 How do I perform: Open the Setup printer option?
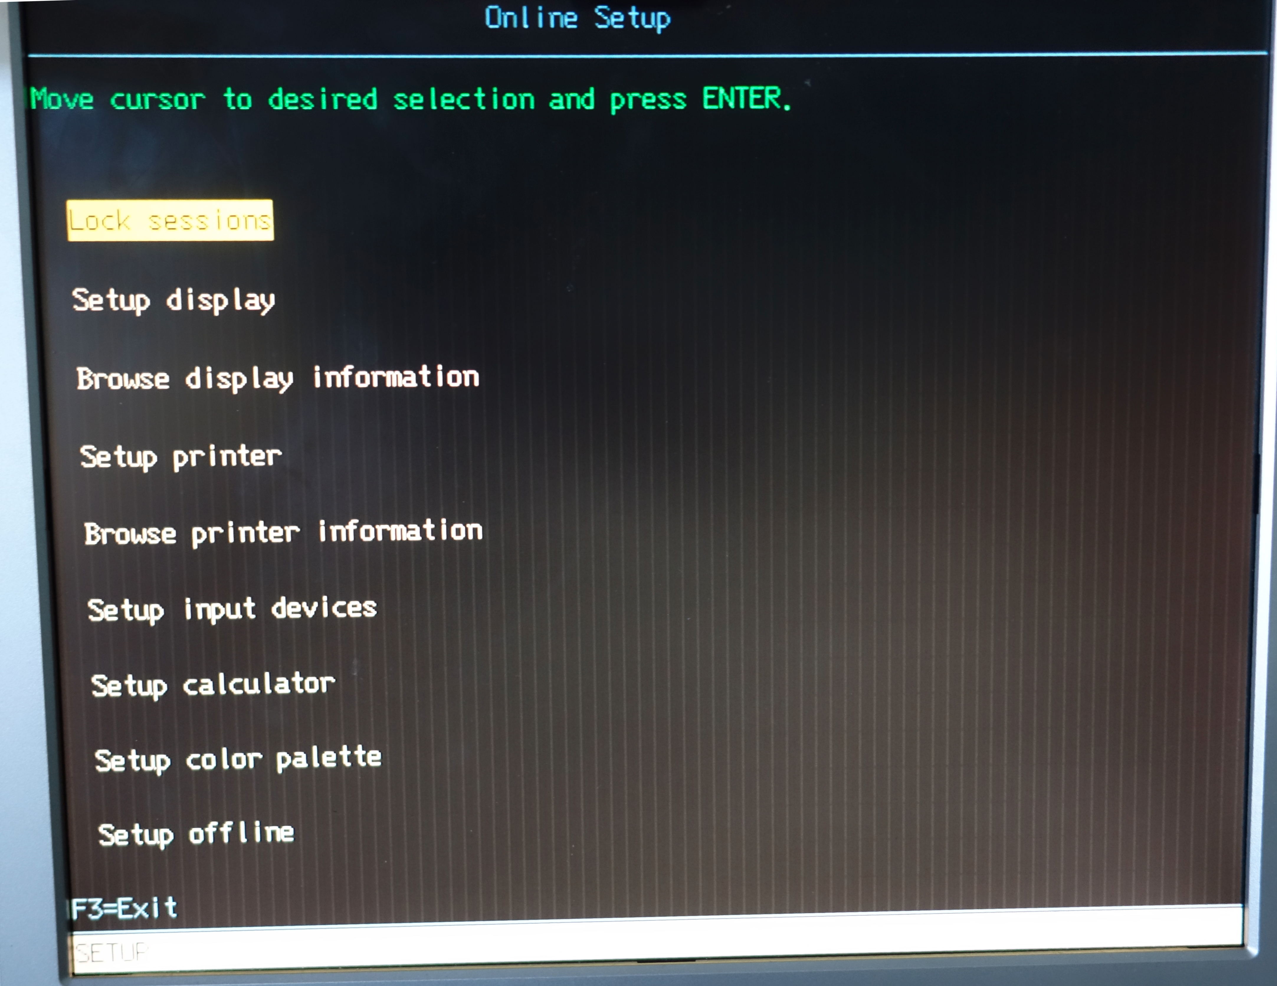pyautogui.click(x=181, y=456)
